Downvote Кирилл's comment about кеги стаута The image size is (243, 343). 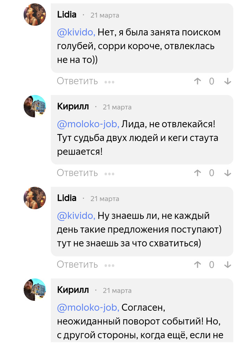pos(228,173)
